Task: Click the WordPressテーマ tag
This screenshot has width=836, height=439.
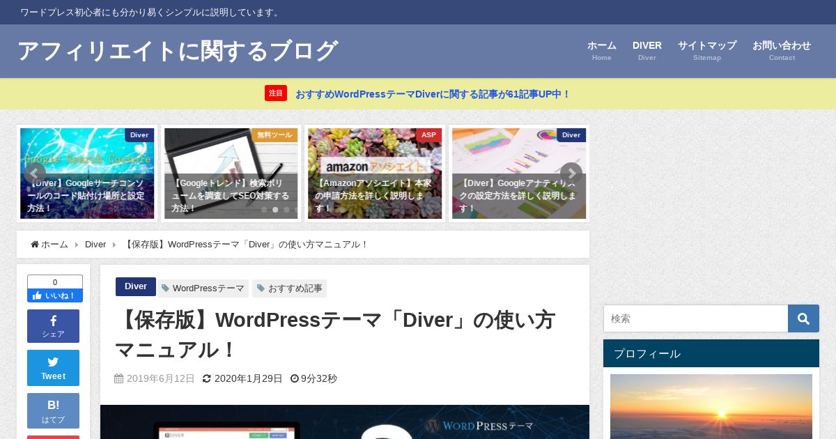Action: pos(203,288)
